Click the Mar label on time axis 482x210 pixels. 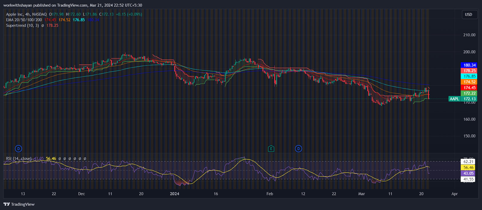click(361, 194)
